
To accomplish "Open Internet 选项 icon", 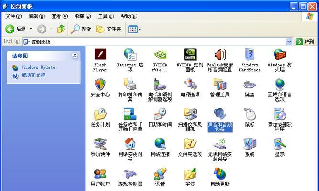I will click(x=130, y=54).
